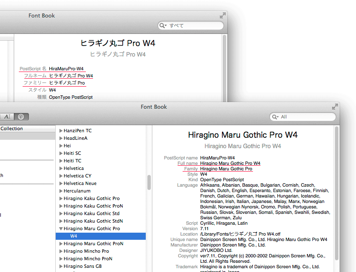Select Herculanum in the font list
The width and height of the screenshot is (356, 272).
click(78, 191)
